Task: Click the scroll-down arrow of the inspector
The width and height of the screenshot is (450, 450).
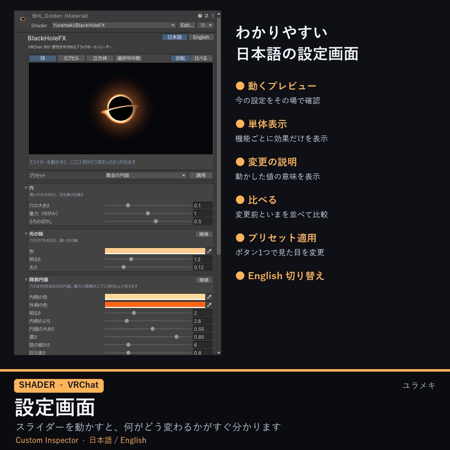Action: tap(219, 353)
